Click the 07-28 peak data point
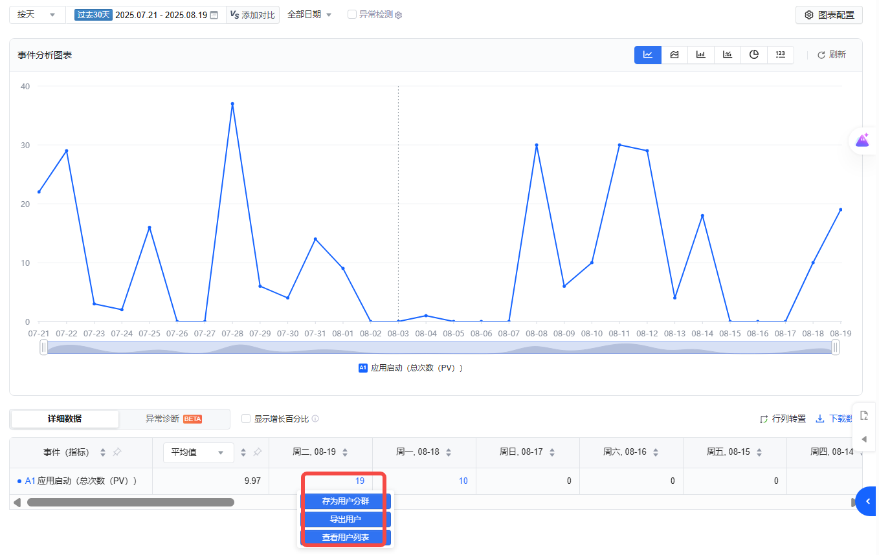The width and height of the screenshot is (879, 555). click(232, 103)
